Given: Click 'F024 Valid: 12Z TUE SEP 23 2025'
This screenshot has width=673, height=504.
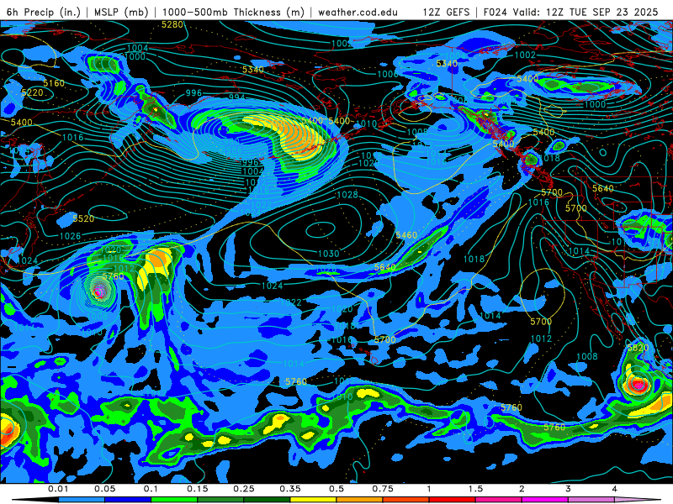Looking at the screenshot, I should tap(570, 12).
